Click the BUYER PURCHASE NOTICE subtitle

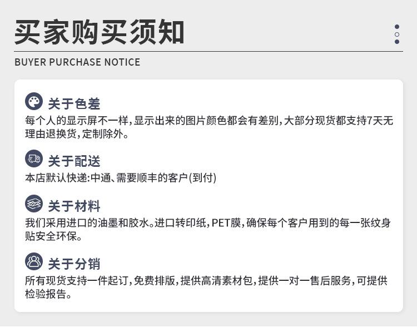[77, 62]
